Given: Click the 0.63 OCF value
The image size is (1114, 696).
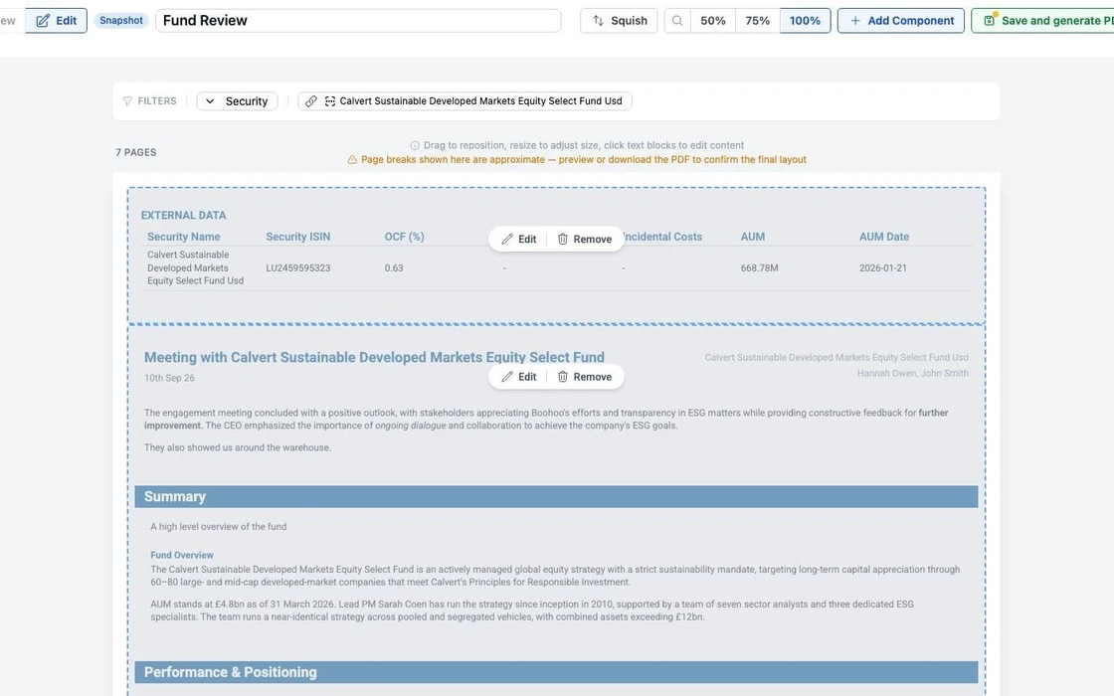Looking at the screenshot, I should pos(394,267).
